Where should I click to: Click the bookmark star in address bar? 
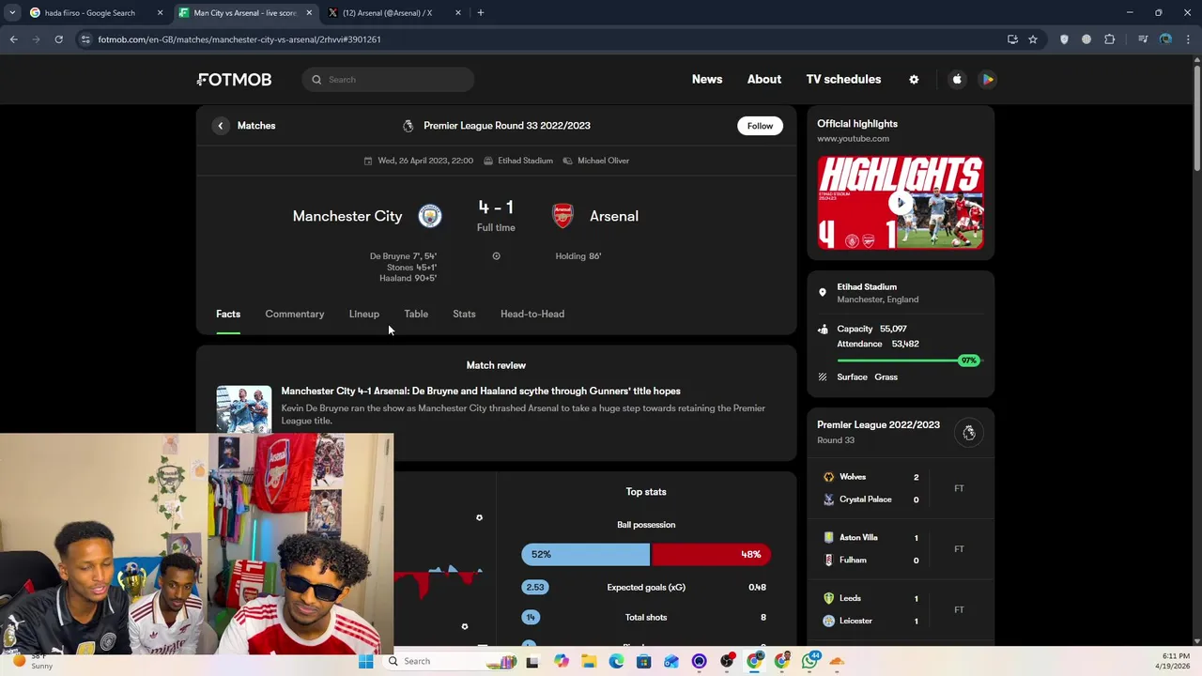point(1033,39)
